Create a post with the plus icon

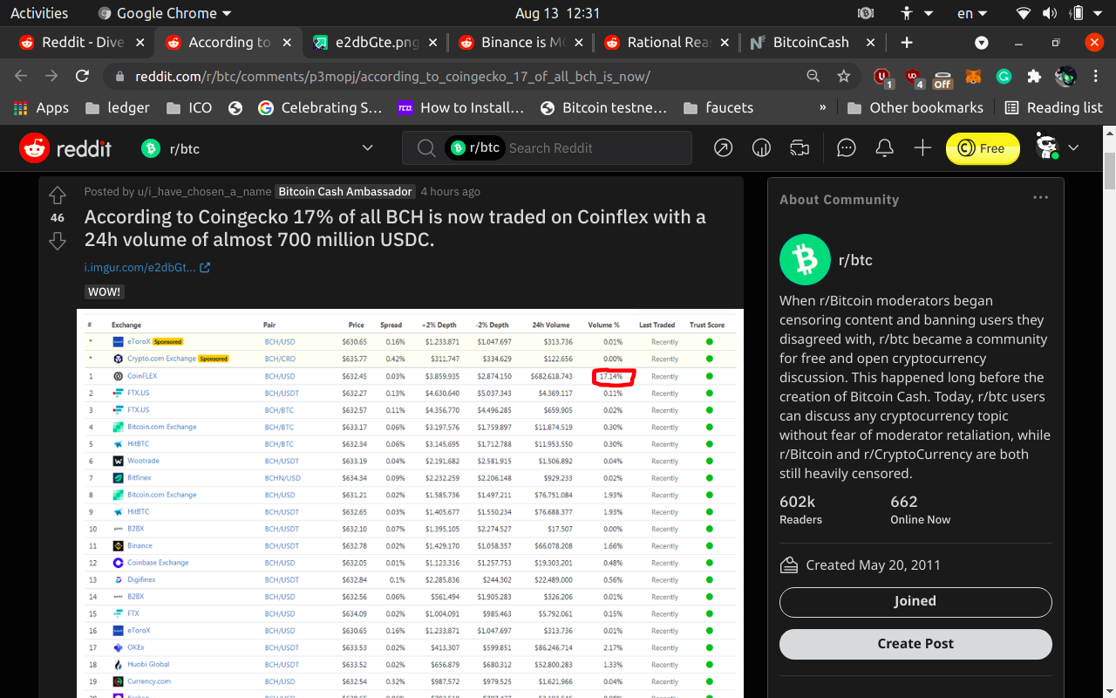click(x=922, y=148)
